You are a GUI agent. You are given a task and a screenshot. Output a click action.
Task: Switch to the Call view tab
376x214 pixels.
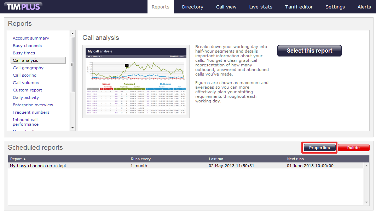pyautogui.click(x=226, y=7)
